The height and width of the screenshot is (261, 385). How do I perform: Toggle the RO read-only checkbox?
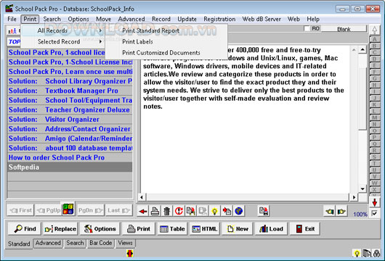click(x=307, y=29)
